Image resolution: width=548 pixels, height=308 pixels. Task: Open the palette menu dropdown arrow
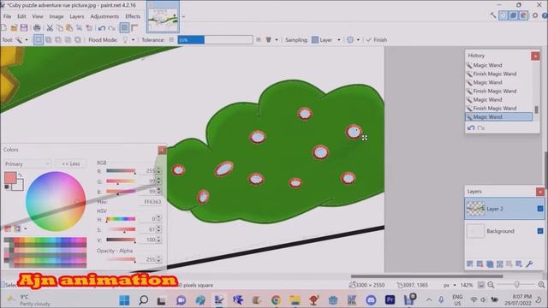click(x=25, y=228)
